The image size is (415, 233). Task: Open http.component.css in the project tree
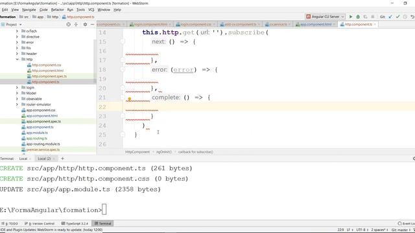click(46, 65)
